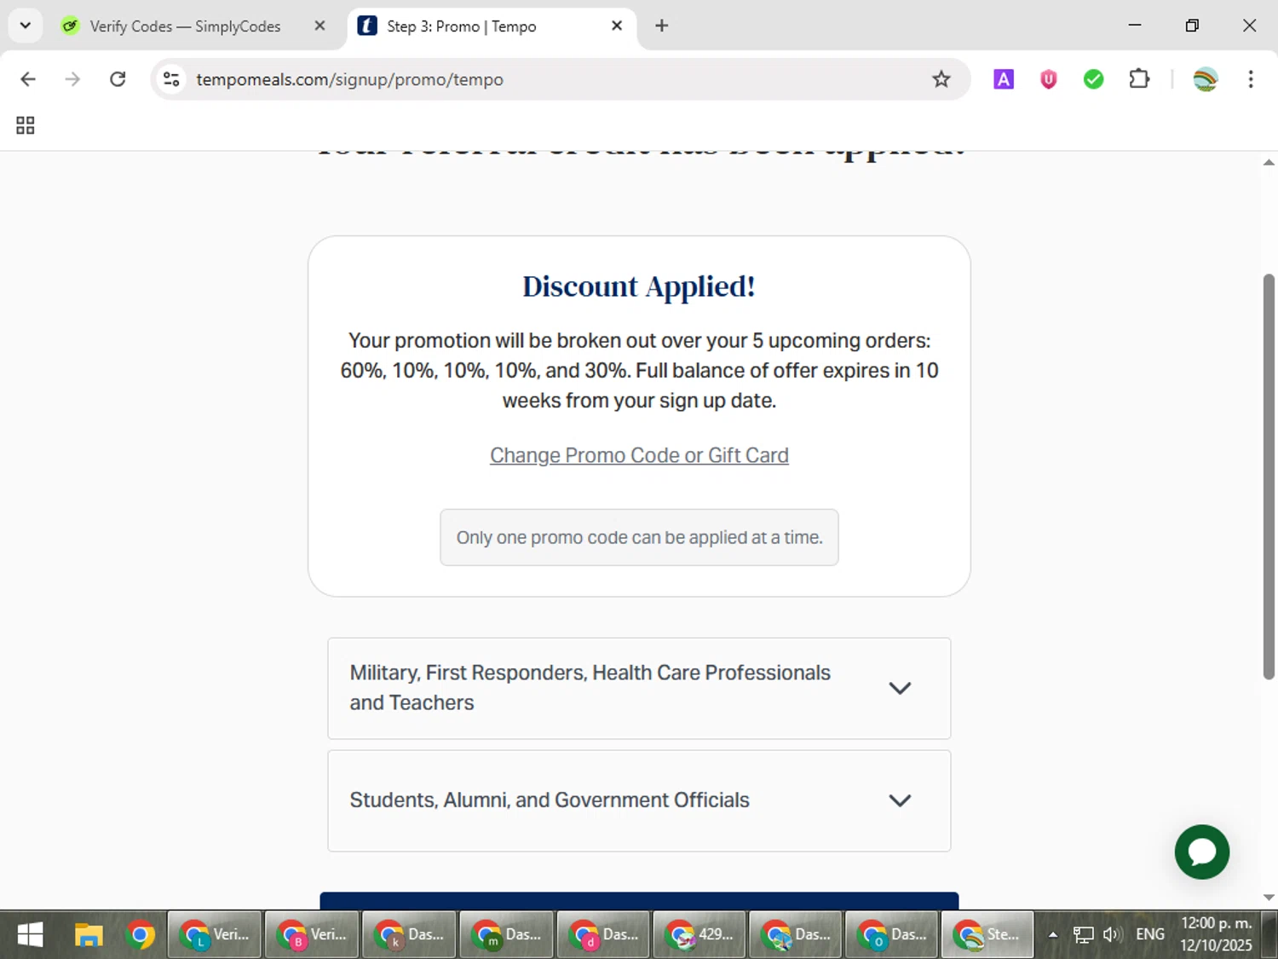Open the Extensions puzzle menu
Viewport: 1278px width, 959px height.
[1139, 79]
